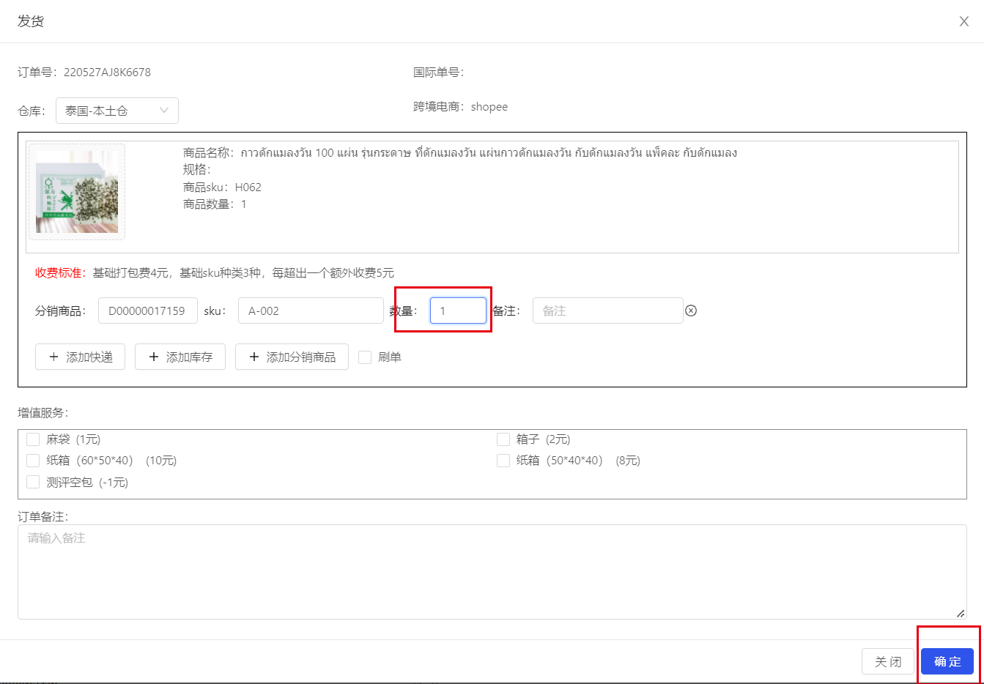Toggle the 刷单 checkbox

click(364, 357)
